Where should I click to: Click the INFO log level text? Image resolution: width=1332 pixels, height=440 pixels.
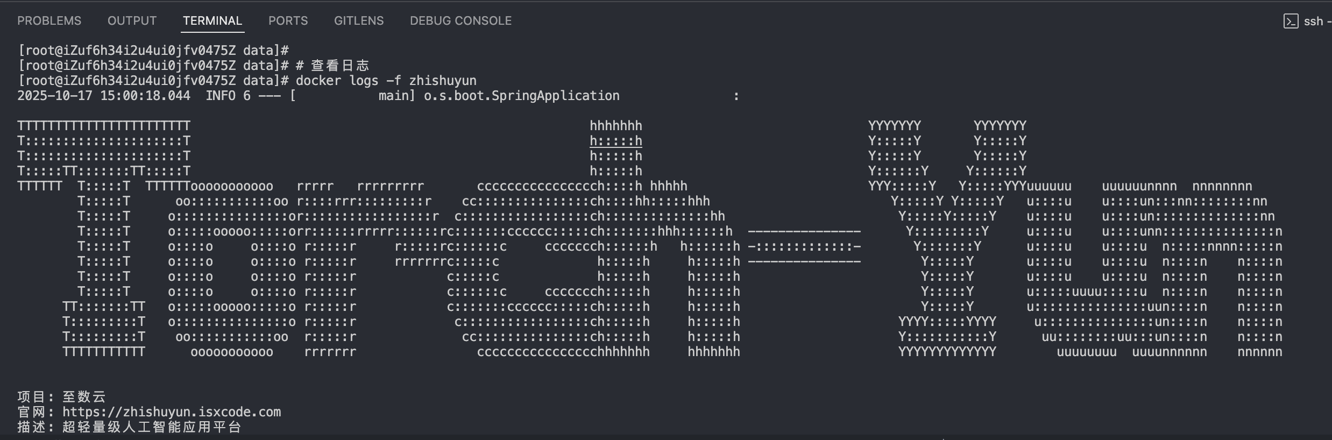coord(220,96)
